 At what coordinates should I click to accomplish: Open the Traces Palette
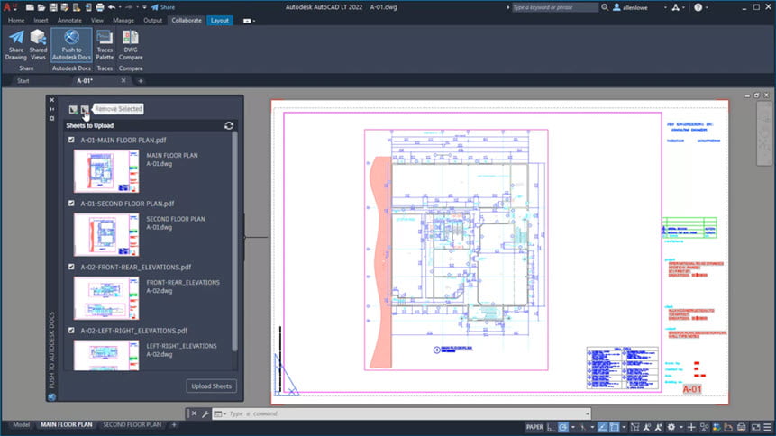(105, 44)
